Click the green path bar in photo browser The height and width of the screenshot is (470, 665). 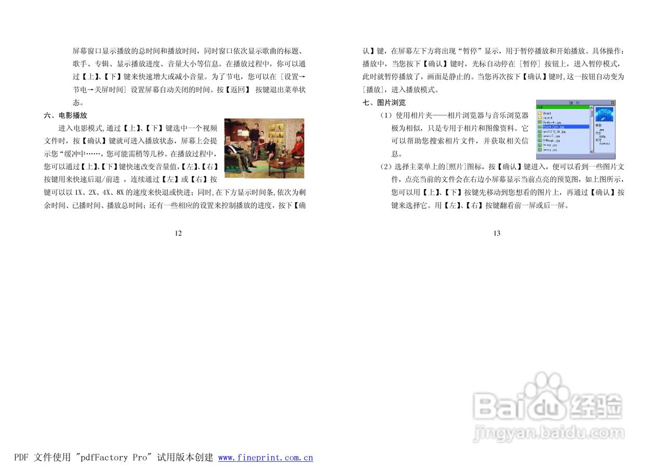point(563,107)
